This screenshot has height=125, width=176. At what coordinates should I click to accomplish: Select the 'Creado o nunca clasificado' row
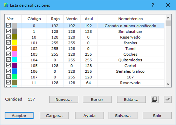click(x=85, y=26)
